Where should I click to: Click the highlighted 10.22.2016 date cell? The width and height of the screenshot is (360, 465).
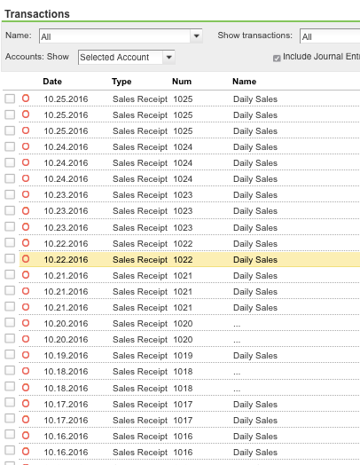pos(66,259)
